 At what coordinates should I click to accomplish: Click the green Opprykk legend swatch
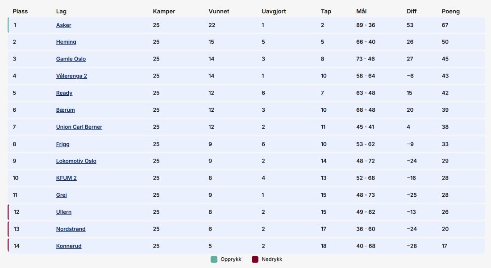point(214,259)
